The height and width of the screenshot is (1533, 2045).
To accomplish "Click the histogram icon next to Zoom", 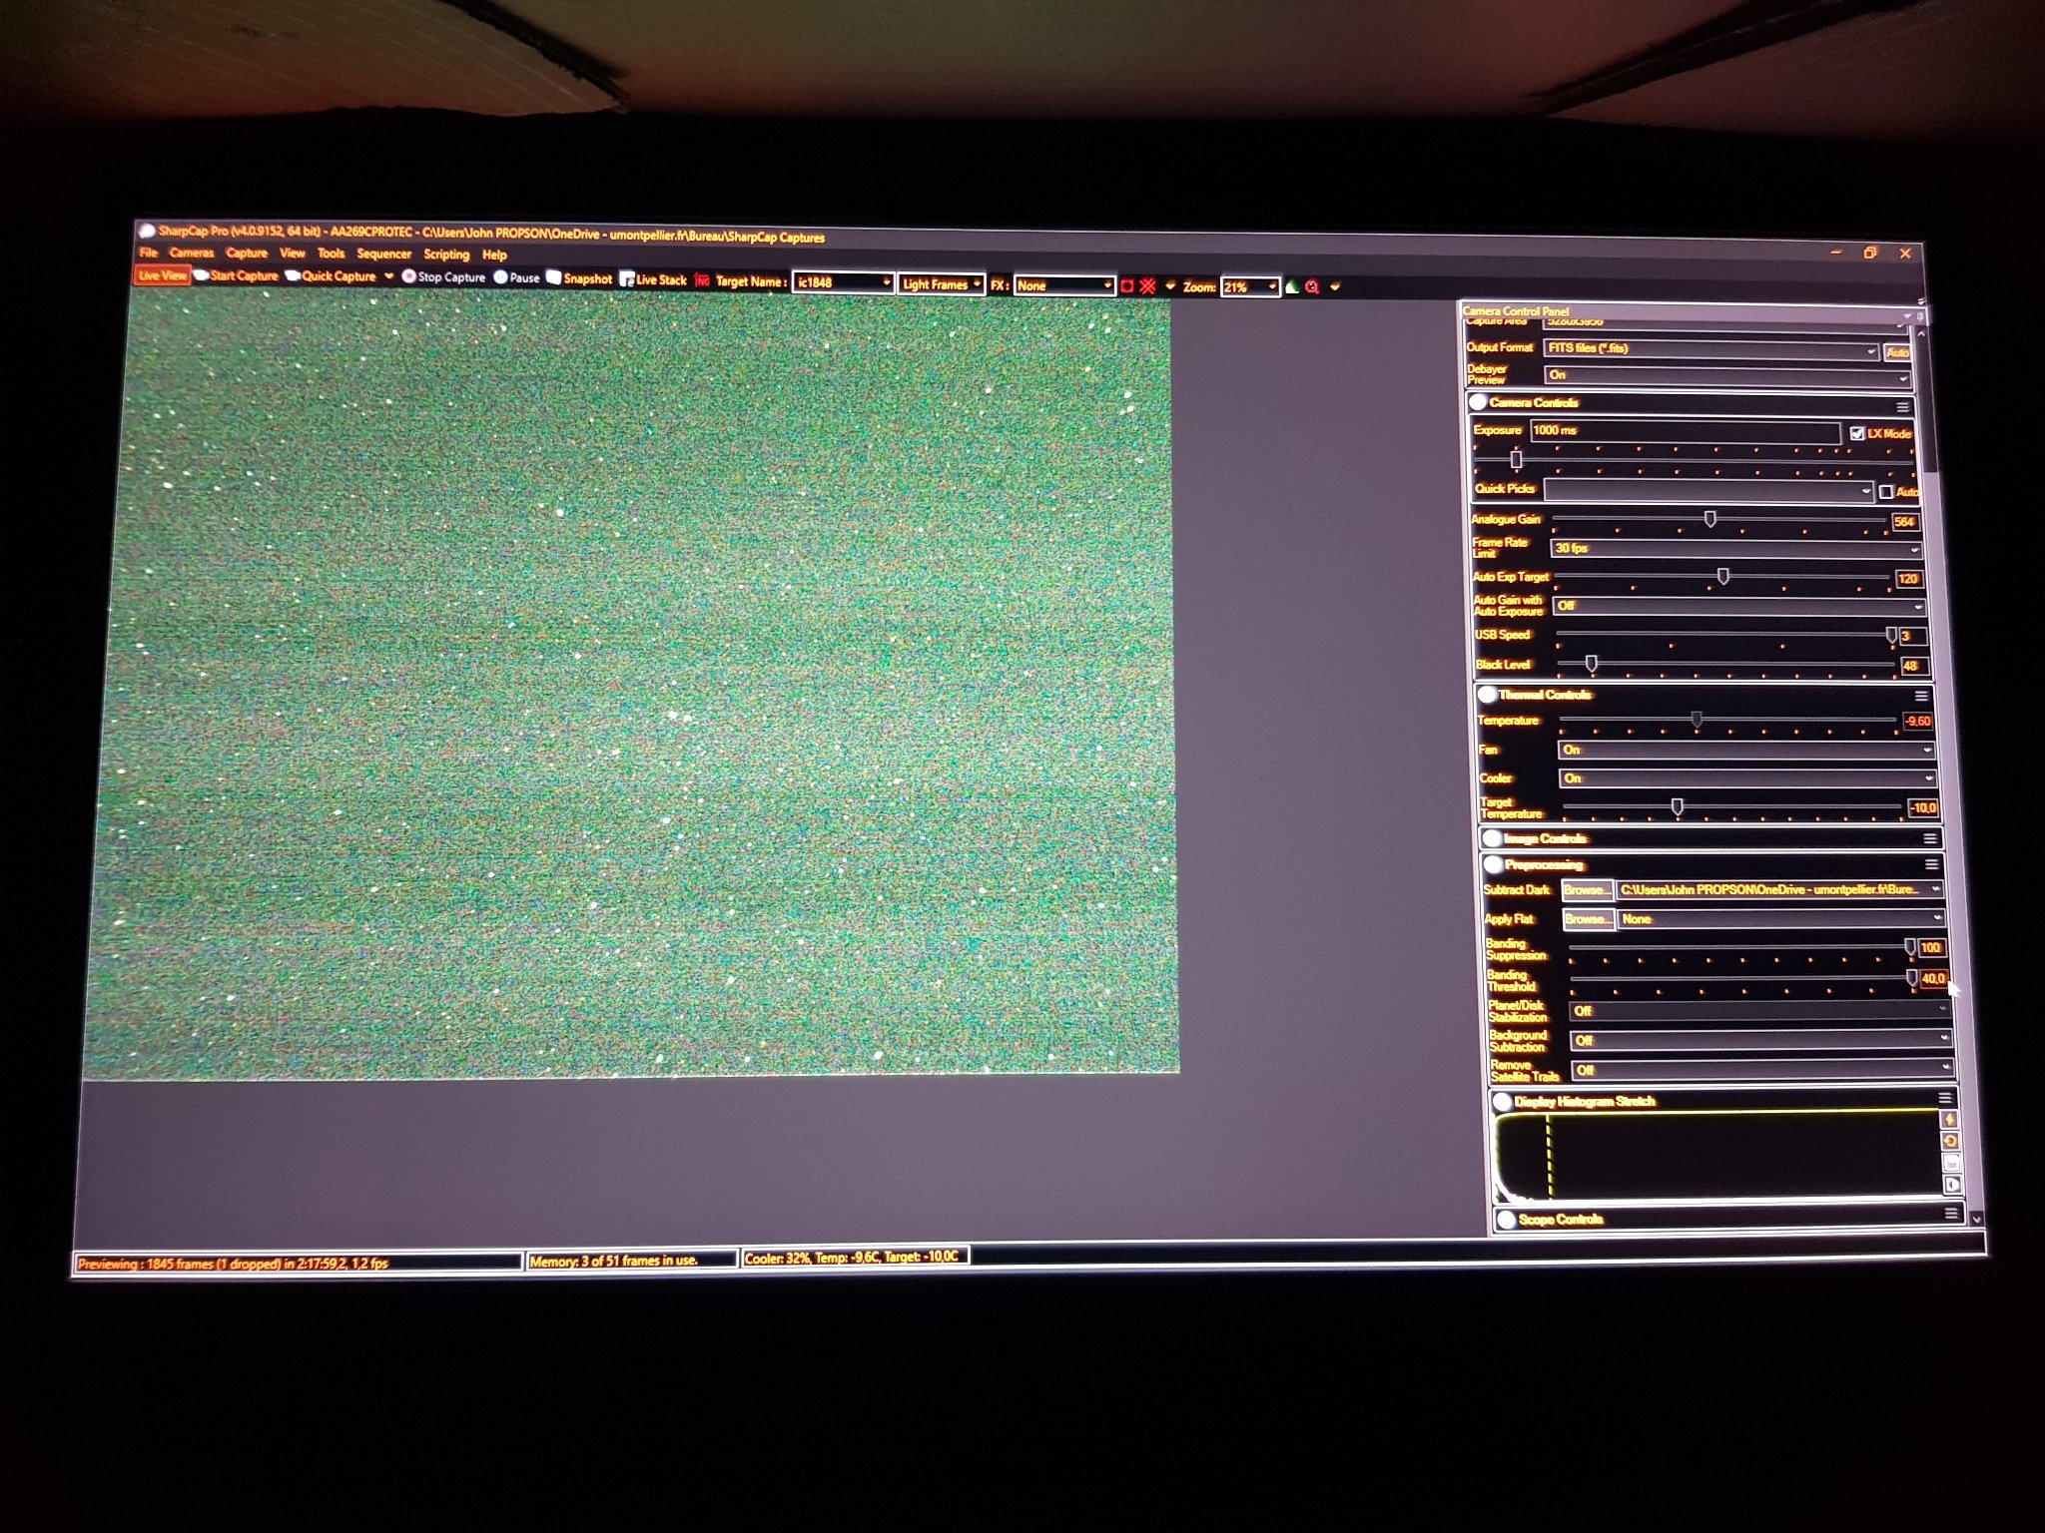I will (1291, 287).
